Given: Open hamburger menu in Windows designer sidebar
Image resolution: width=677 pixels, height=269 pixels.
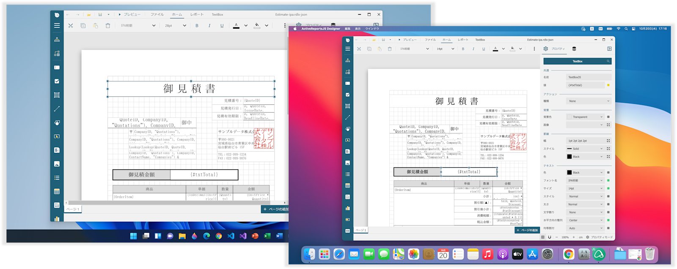Looking at the screenshot, I should pos(57,26).
